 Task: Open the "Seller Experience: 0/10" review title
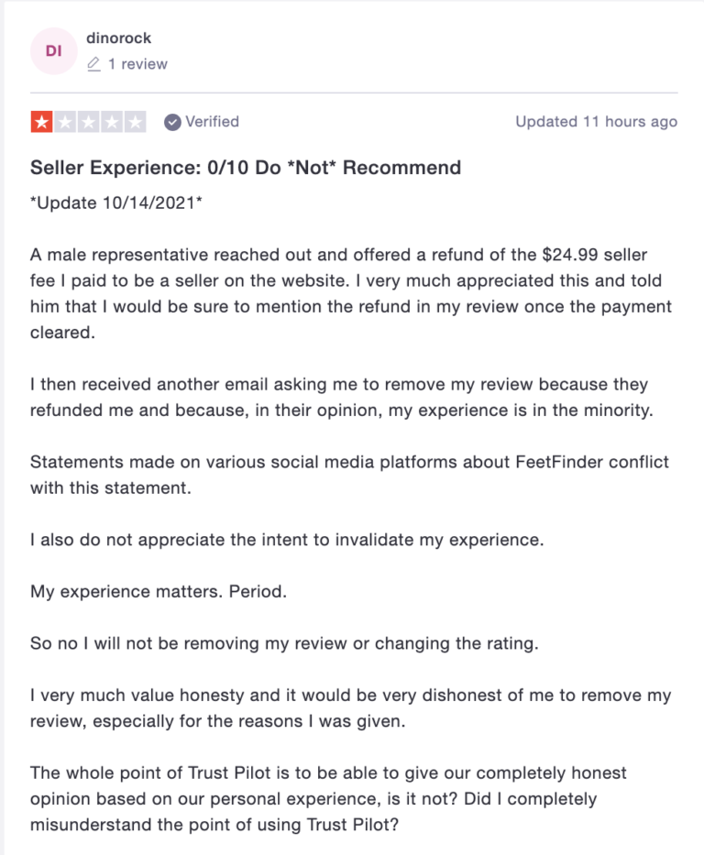246,168
